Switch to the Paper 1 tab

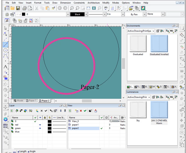31,101
